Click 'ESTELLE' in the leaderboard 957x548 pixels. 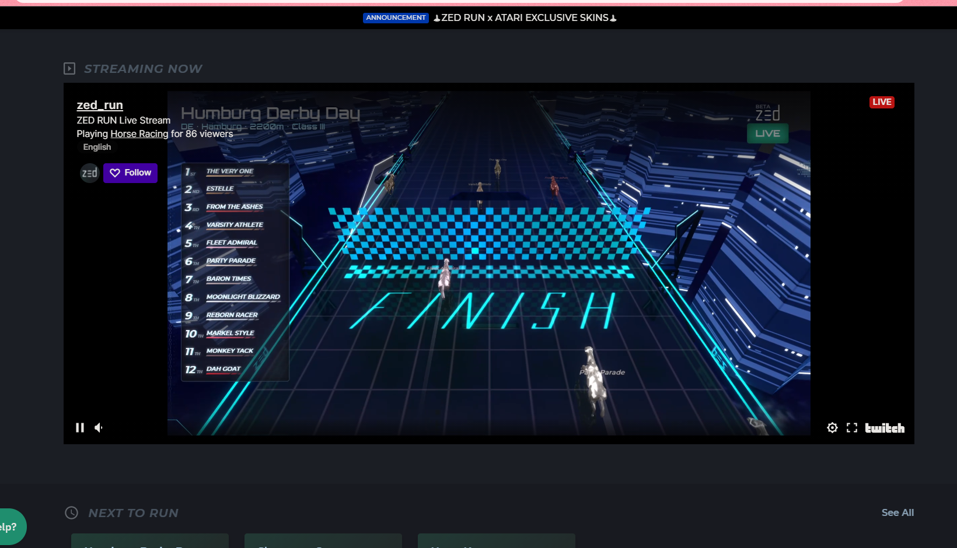tap(220, 189)
